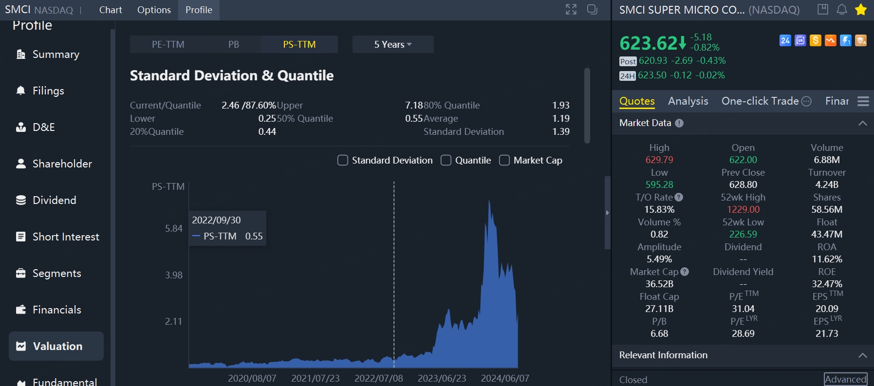Set a price alert with the bell icon
The width and height of the screenshot is (874, 386).
(x=842, y=9)
